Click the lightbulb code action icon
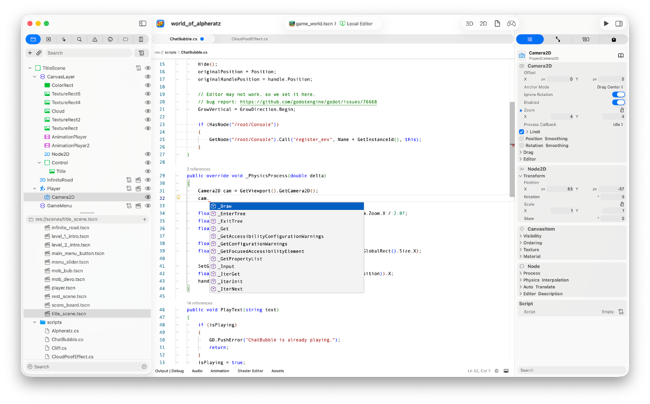Image resolution: width=650 pixels, height=404 pixels. click(179, 197)
